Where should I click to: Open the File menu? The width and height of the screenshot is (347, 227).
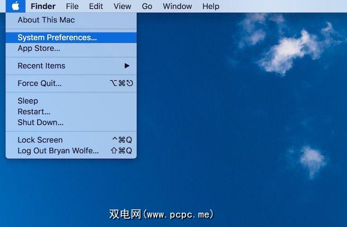(72, 6)
